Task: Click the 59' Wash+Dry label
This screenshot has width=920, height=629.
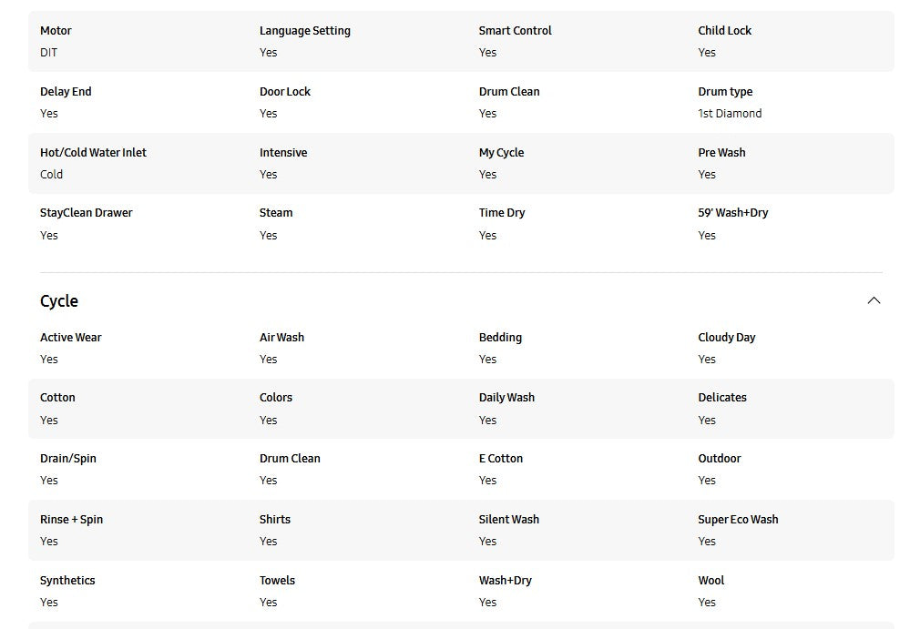Action: tap(732, 213)
